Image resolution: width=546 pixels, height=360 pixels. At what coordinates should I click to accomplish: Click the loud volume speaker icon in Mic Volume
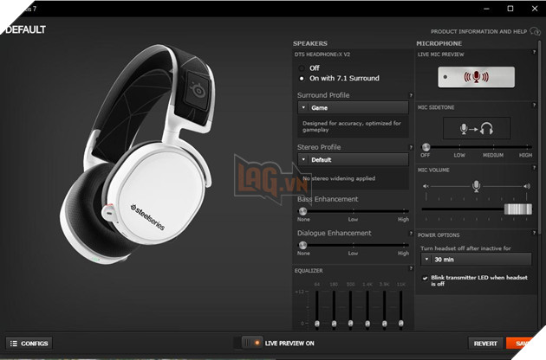coord(527,186)
